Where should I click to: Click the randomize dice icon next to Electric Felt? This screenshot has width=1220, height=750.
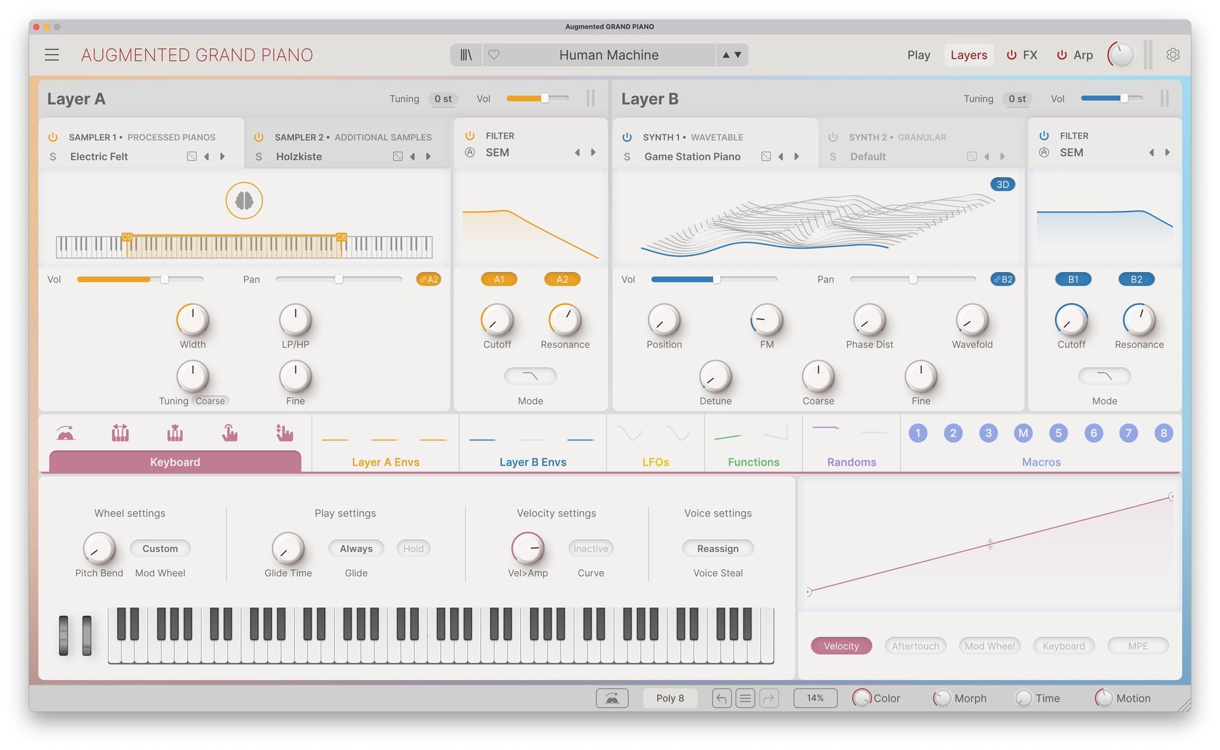pos(192,157)
